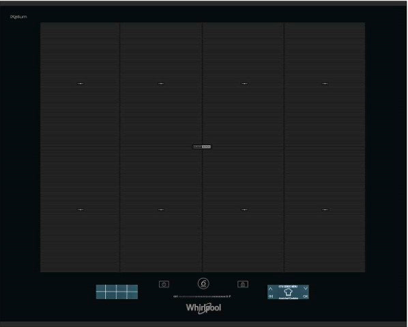
Task: Click the iXelium logo
Action: coord(18,16)
